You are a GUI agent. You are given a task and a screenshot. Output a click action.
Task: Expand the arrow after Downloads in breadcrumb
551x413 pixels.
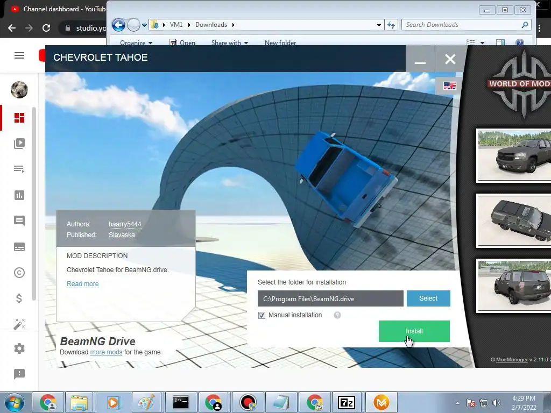click(234, 25)
